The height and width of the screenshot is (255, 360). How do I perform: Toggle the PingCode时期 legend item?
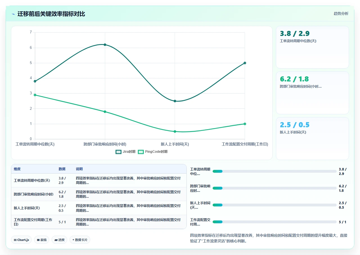pyautogui.click(x=152, y=152)
